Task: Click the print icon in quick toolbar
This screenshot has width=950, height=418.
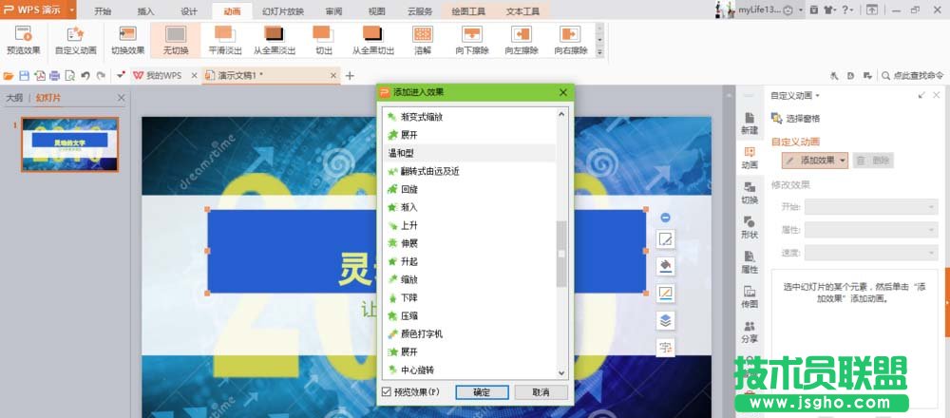Action: pyautogui.click(x=54, y=76)
